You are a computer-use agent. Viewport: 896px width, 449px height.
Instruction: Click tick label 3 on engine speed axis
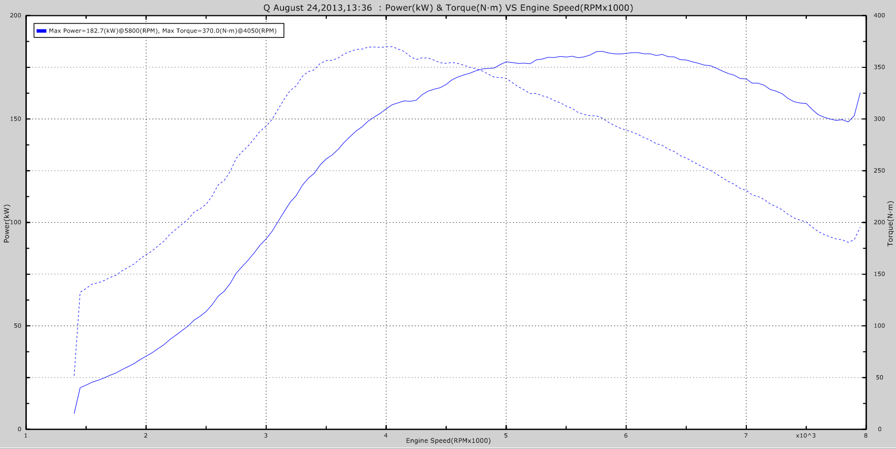click(266, 435)
